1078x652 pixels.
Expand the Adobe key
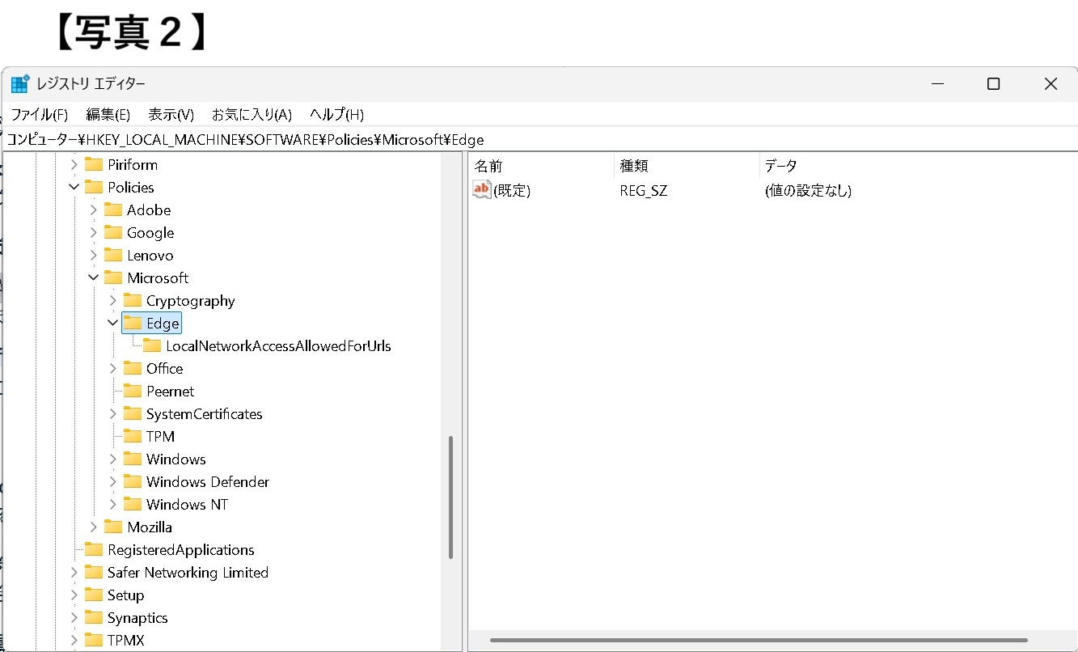pos(94,210)
